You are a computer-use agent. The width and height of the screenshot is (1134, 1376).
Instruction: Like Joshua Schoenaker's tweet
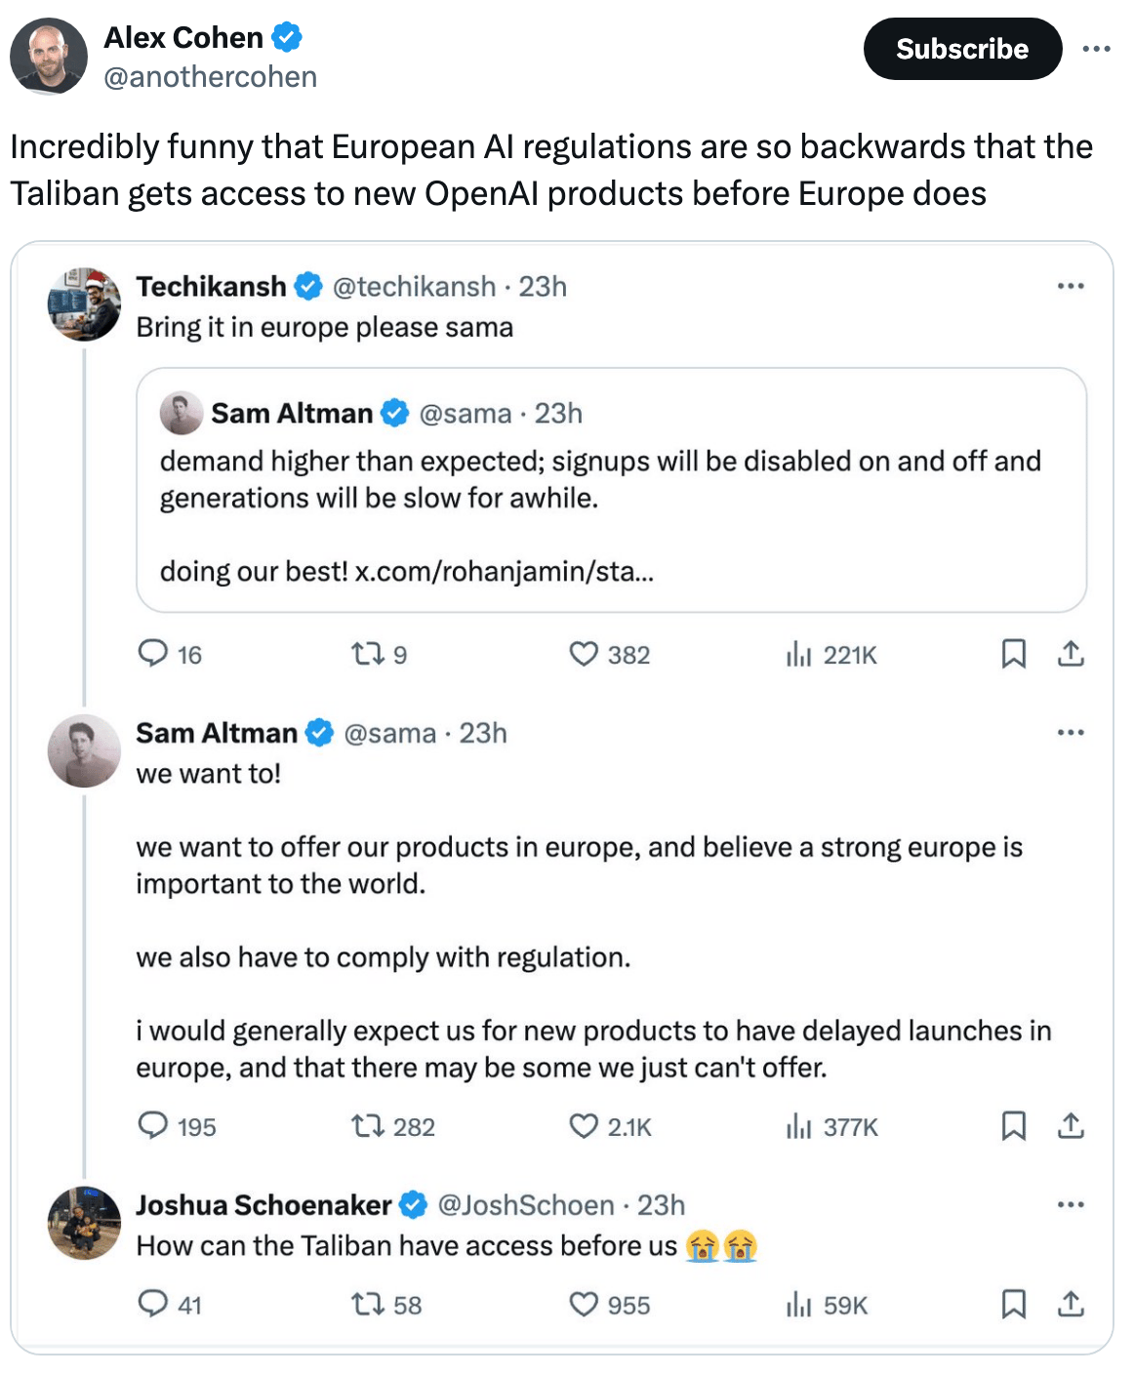[584, 1305]
